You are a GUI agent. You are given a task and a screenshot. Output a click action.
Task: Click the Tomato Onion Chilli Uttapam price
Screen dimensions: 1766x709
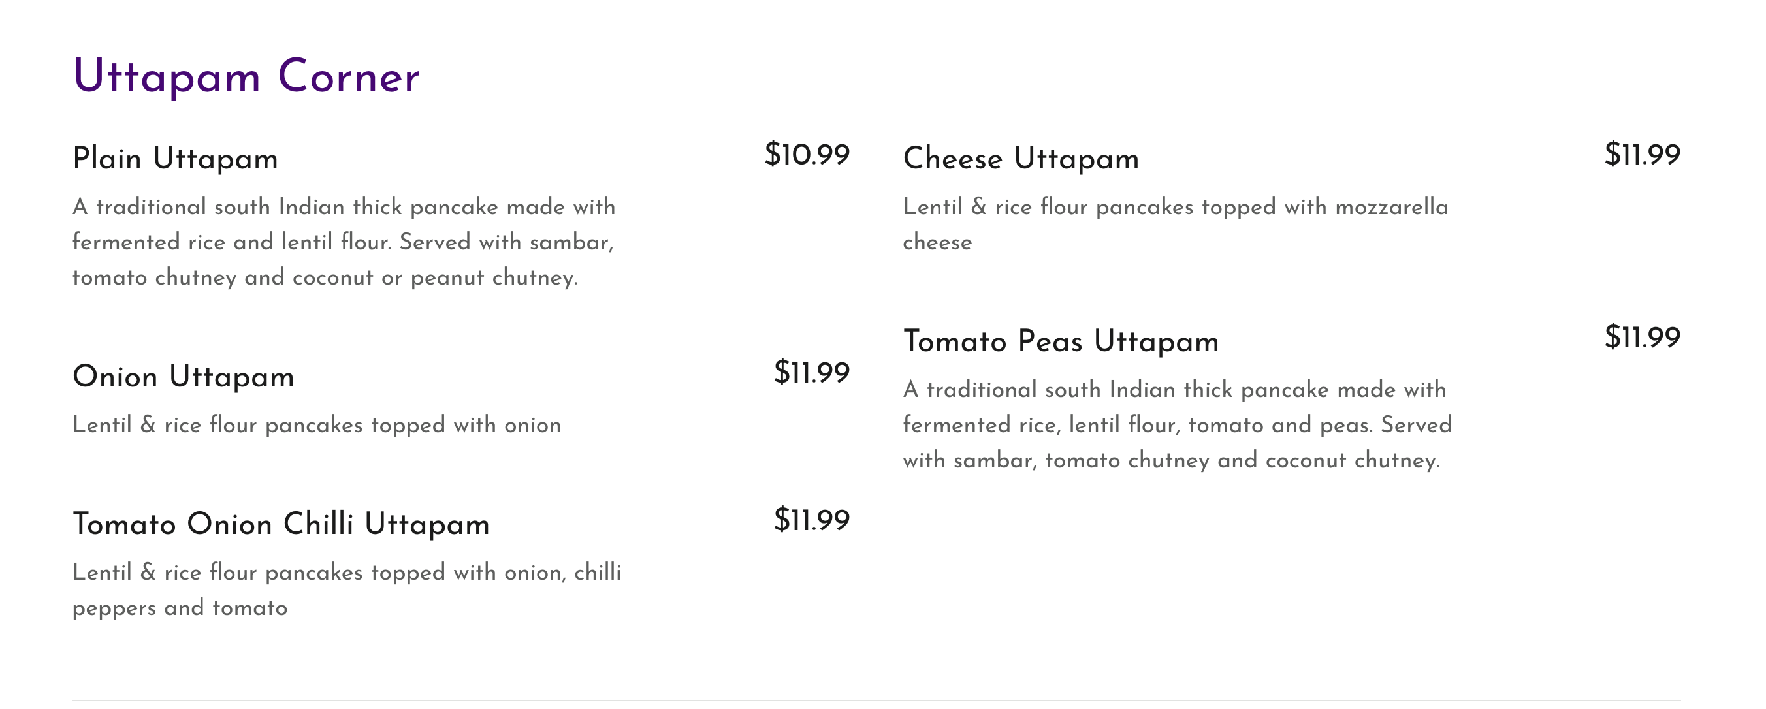[811, 520]
